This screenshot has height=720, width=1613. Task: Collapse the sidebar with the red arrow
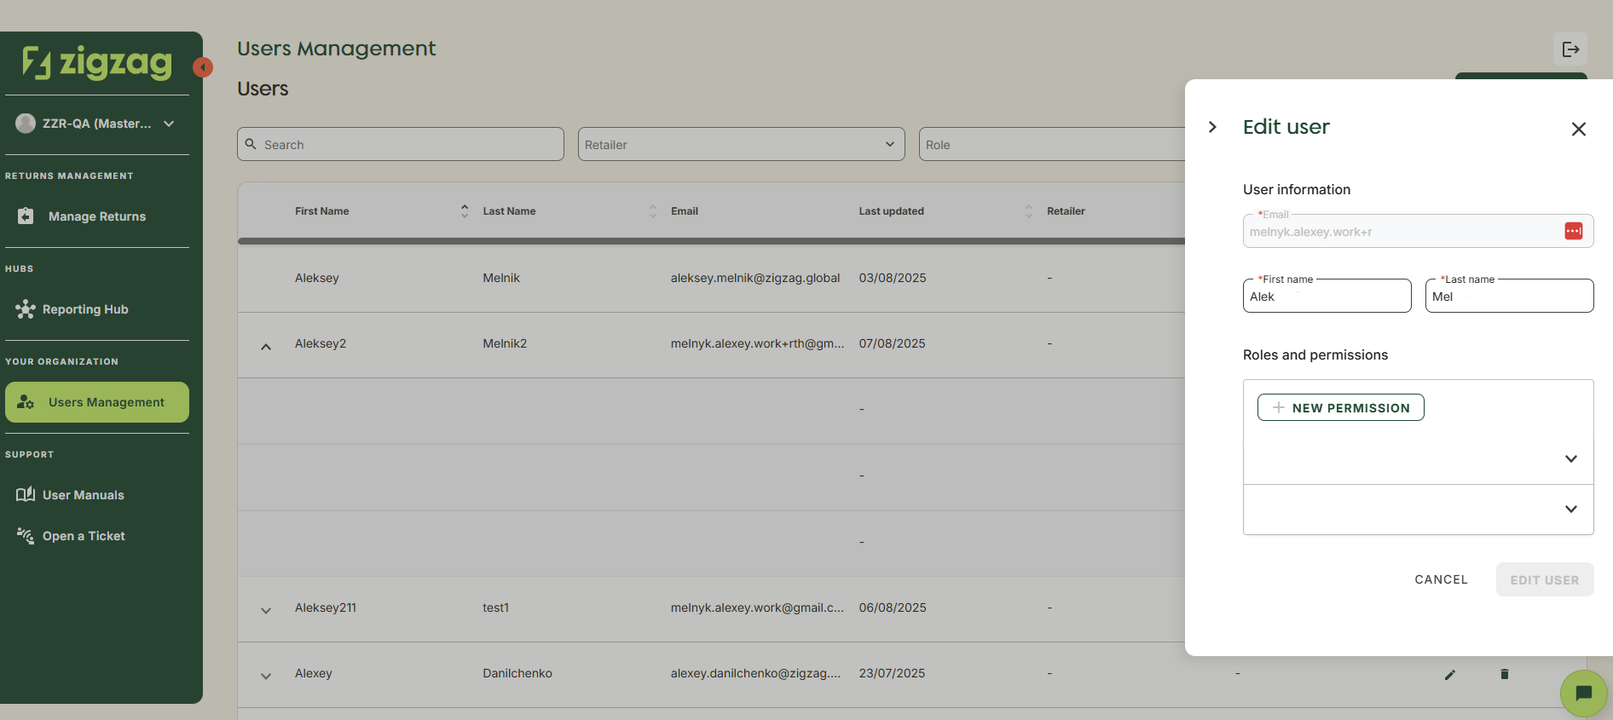click(x=203, y=67)
